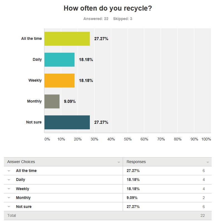Click the 'Skipped: 3' text

pyautogui.click(x=123, y=19)
